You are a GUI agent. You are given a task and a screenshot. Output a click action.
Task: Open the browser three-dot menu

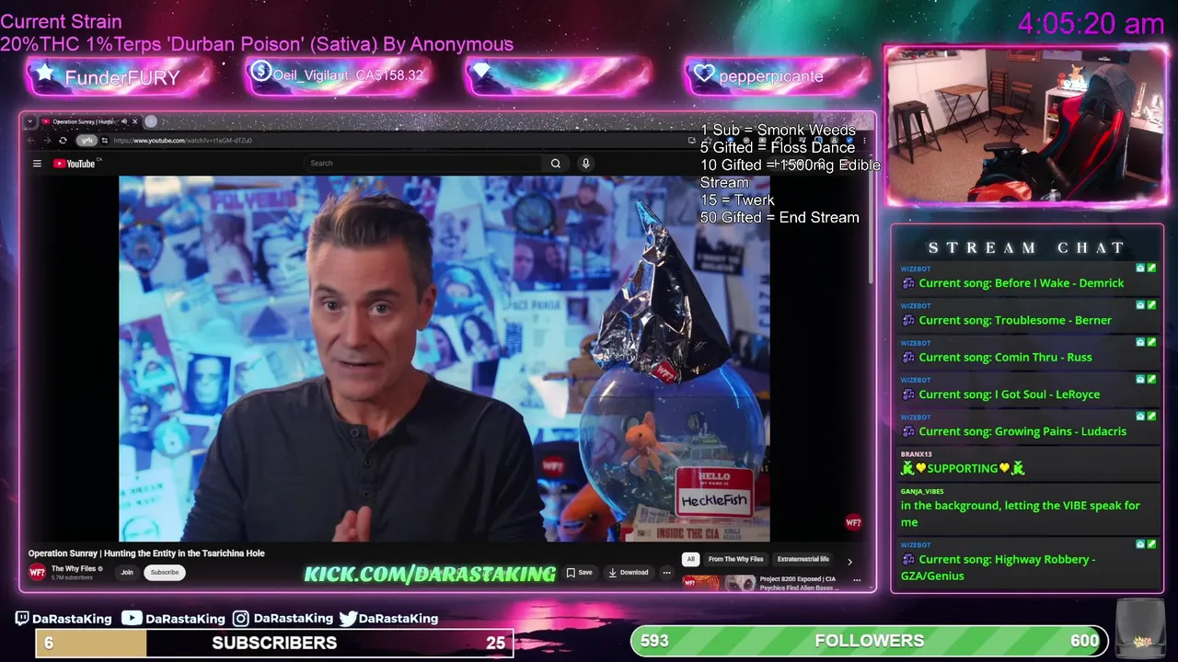[864, 141]
